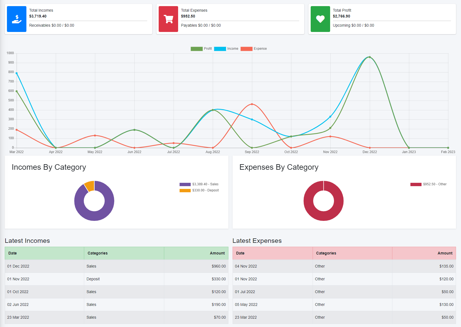Toggle the Expense series in chart legend
461x327 pixels.
pos(253,49)
